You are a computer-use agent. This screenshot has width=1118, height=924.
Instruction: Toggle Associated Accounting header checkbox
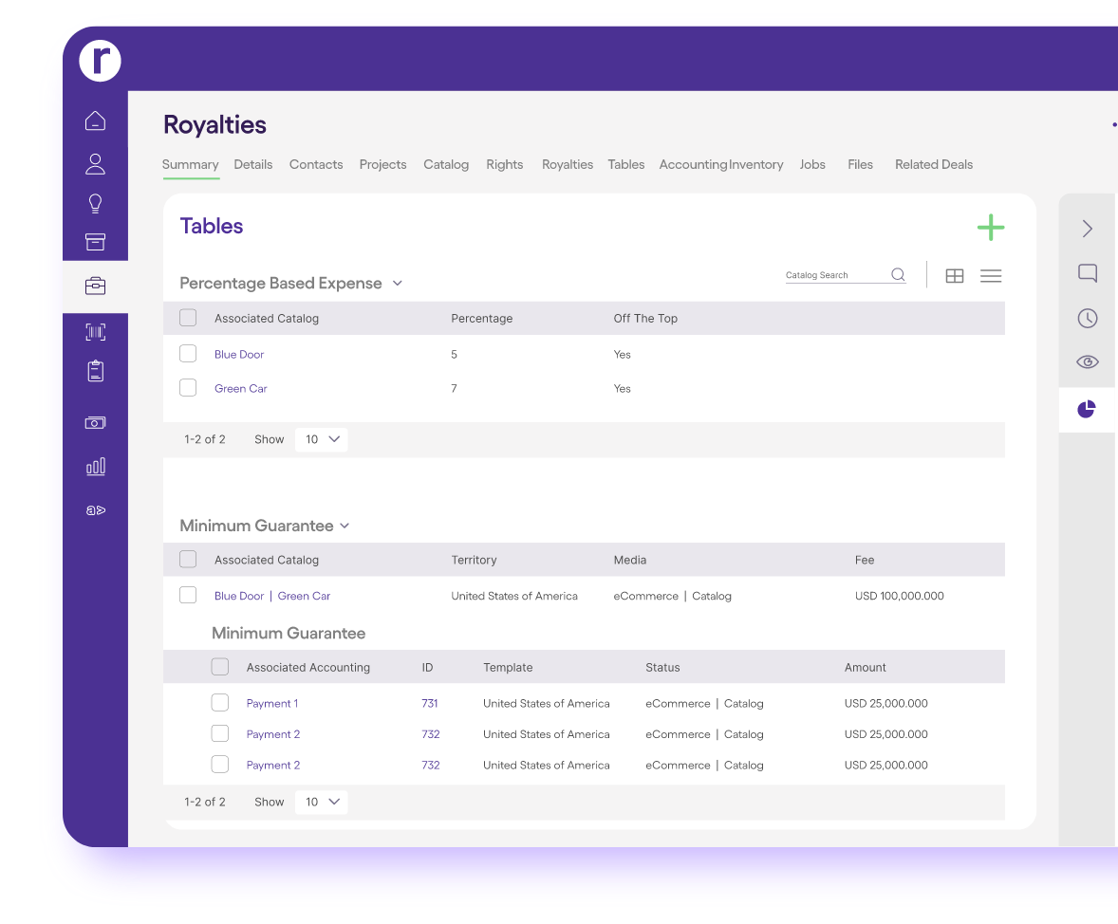219,667
